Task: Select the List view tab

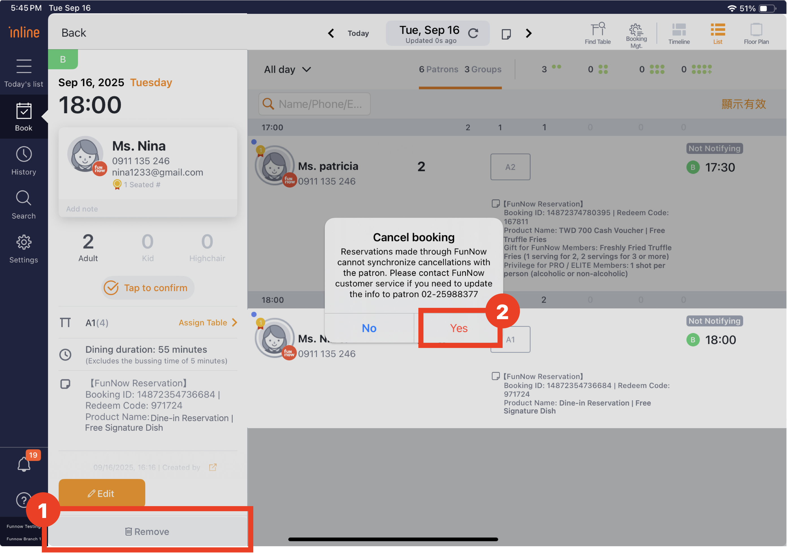Action: pos(717,34)
